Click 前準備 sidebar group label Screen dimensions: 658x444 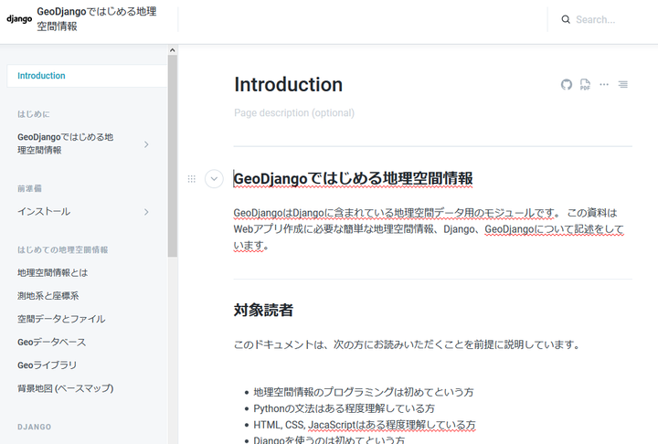(29, 188)
